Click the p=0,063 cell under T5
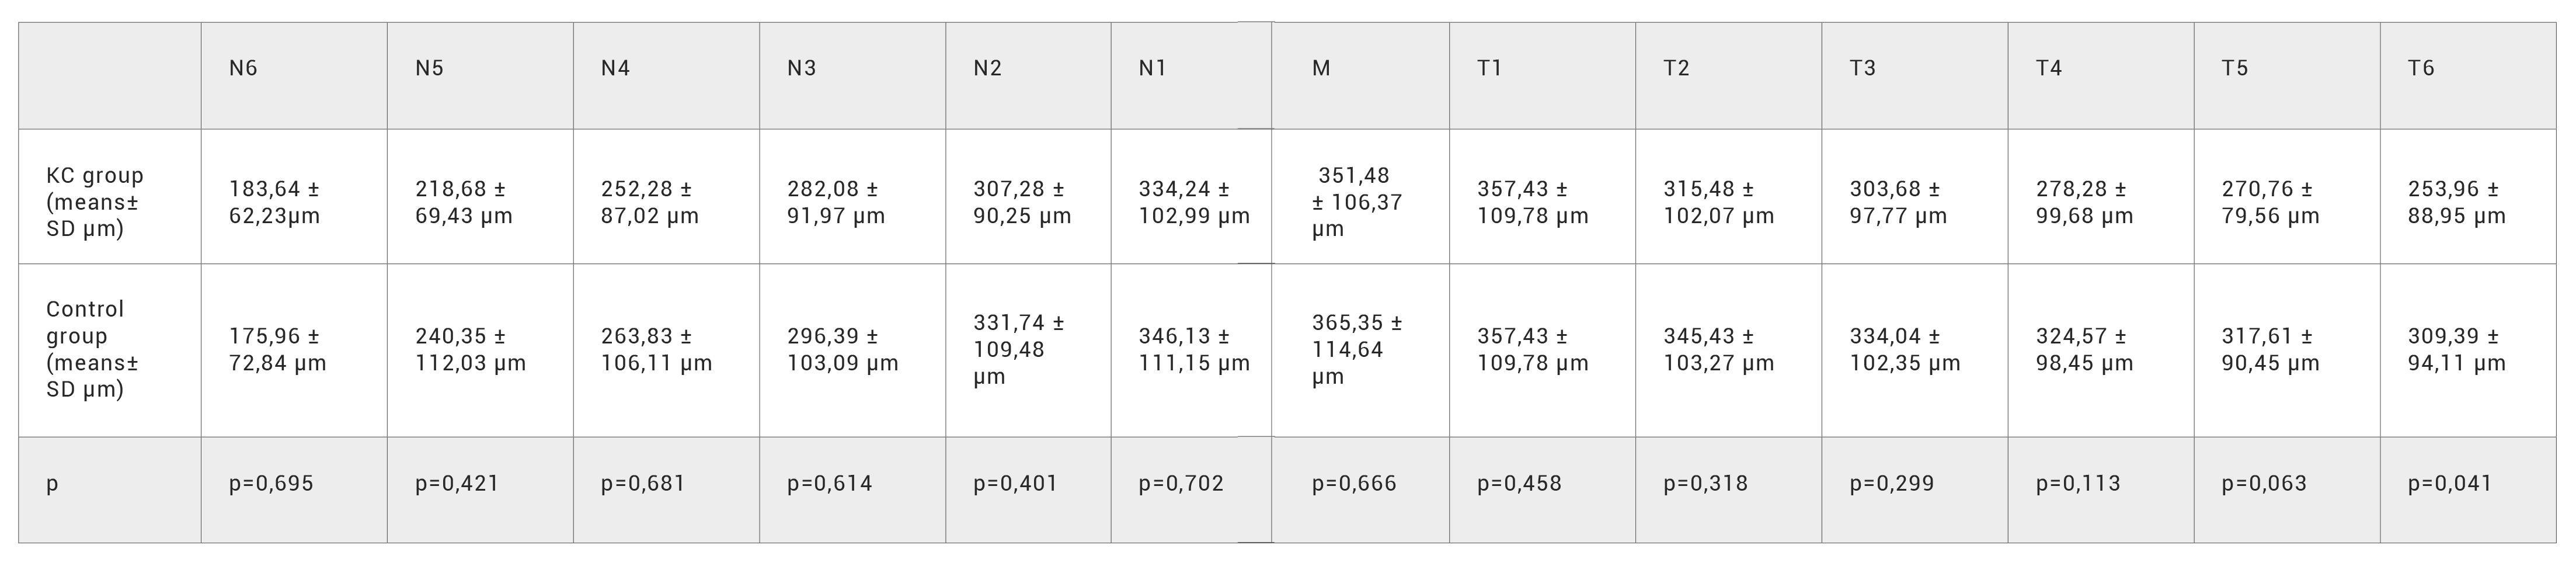 (2287, 490)
